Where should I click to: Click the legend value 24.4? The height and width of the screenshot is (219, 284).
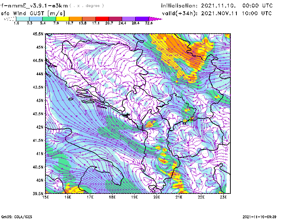point(122,23)
